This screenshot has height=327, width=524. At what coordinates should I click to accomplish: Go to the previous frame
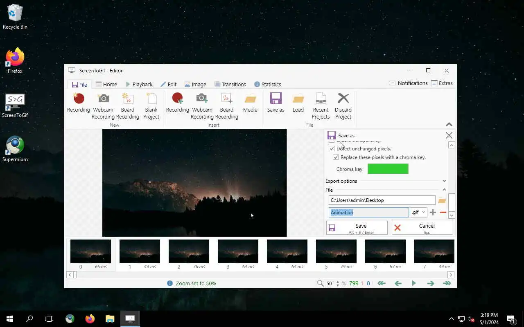point(398,283)
